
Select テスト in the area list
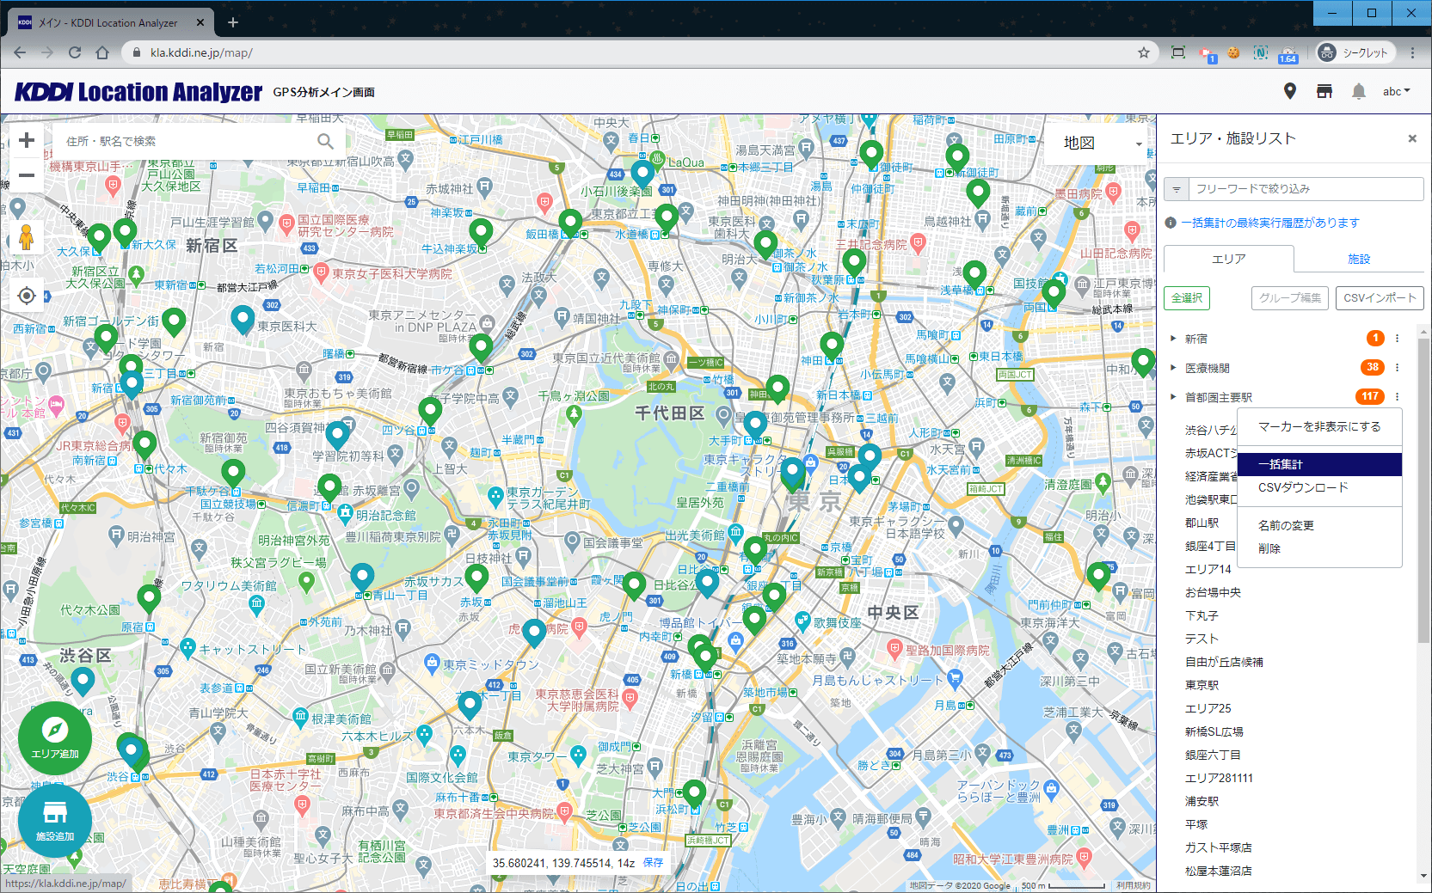point(1202,639)
